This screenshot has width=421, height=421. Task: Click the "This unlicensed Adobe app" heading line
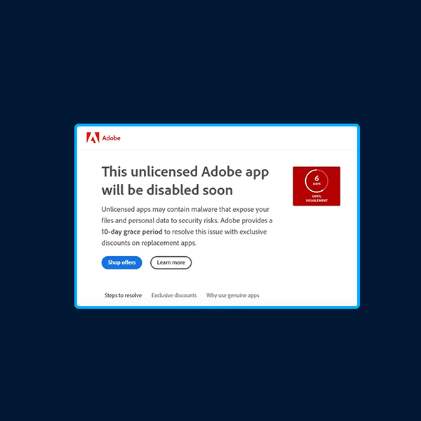(185, 172)
